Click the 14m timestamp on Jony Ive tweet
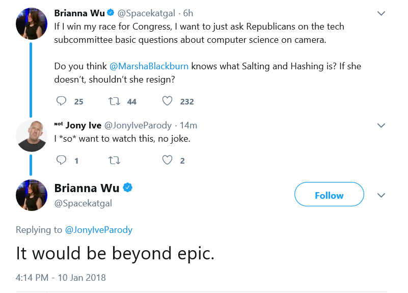This screenshot has width=408, height=293. [x=188, y=125]
